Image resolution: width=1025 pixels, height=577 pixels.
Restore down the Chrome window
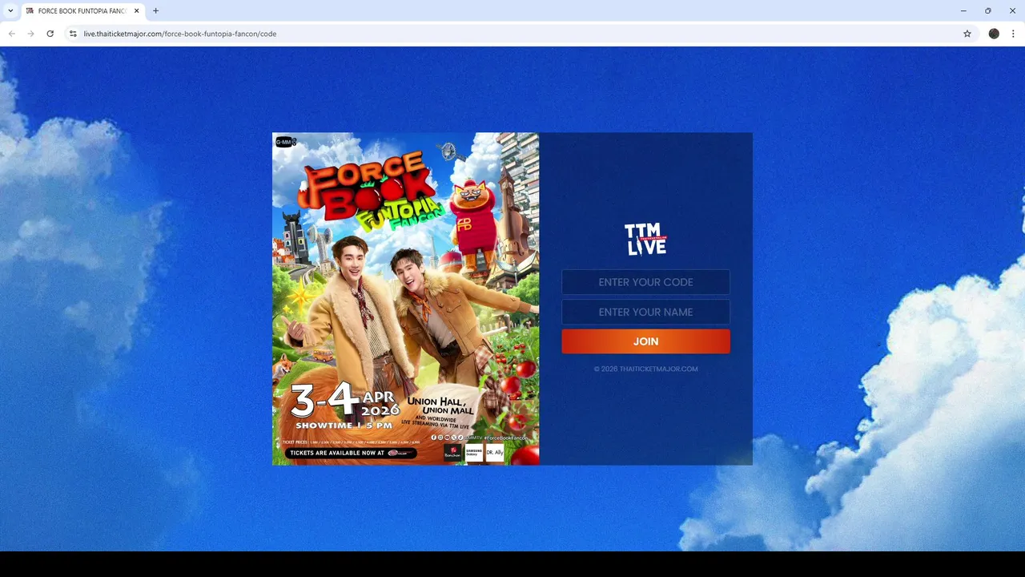(988, 11)
